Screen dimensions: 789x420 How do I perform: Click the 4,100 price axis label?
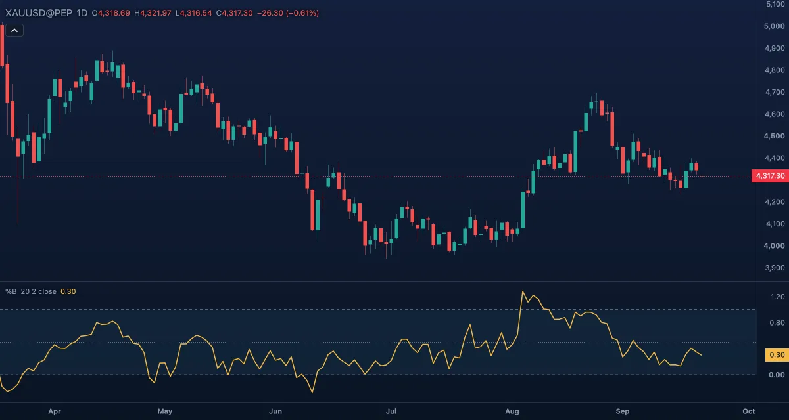pyautogui.click(x=776, y=224)
